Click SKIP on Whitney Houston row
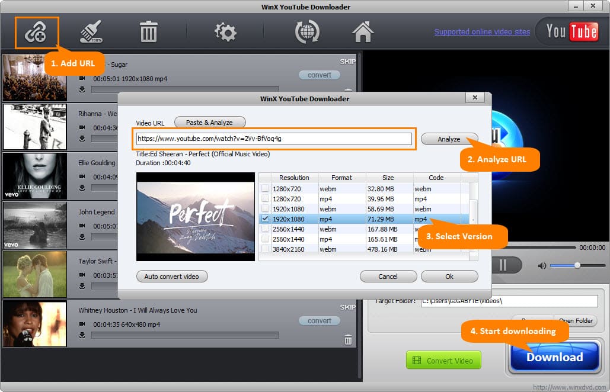 coord(347,307)
